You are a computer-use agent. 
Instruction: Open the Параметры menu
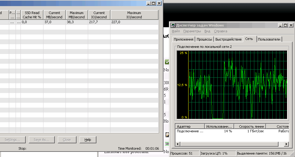(192, 31)
